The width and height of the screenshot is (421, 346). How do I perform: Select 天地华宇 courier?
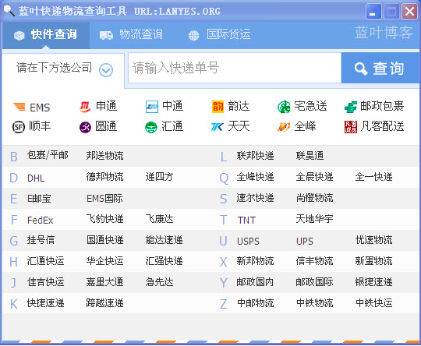[314, 219]
